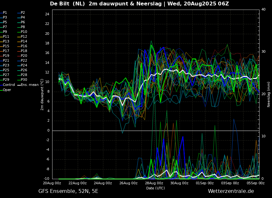This screenshot has height=198, width=272.
Task: Click the Ens. mean legend entry
Action: 28,85
